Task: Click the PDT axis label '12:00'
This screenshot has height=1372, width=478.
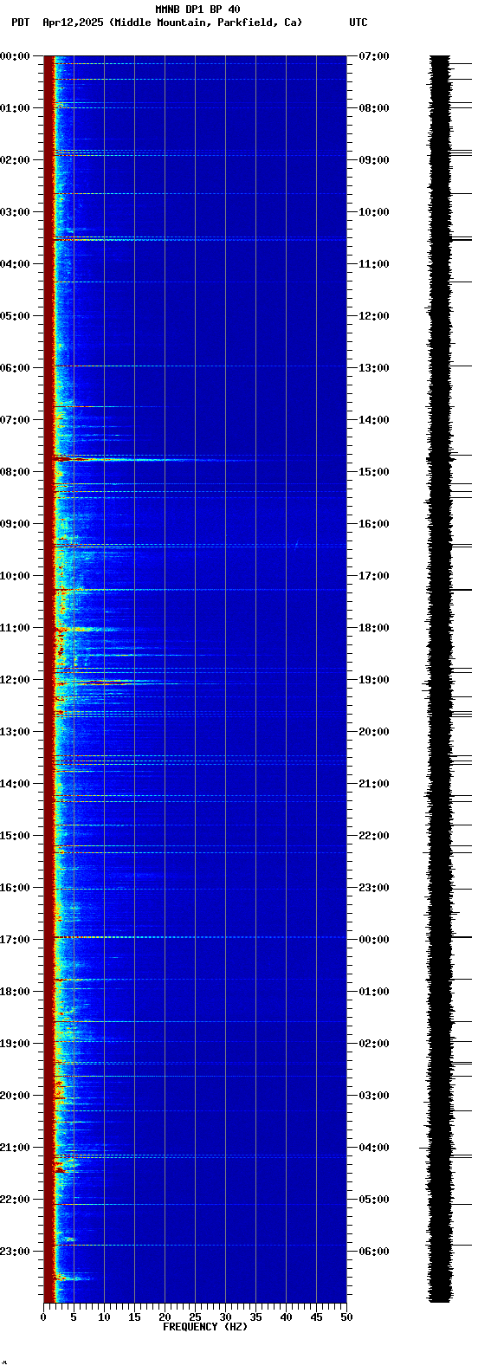Action: pos(15,680)
